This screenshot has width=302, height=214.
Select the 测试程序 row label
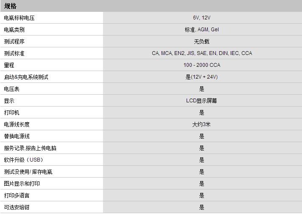coord(14,41)
